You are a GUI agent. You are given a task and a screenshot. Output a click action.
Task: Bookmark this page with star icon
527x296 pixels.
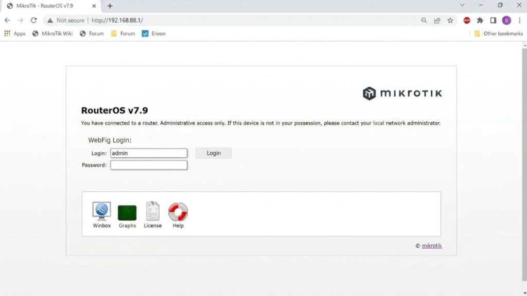coord(450,21)
